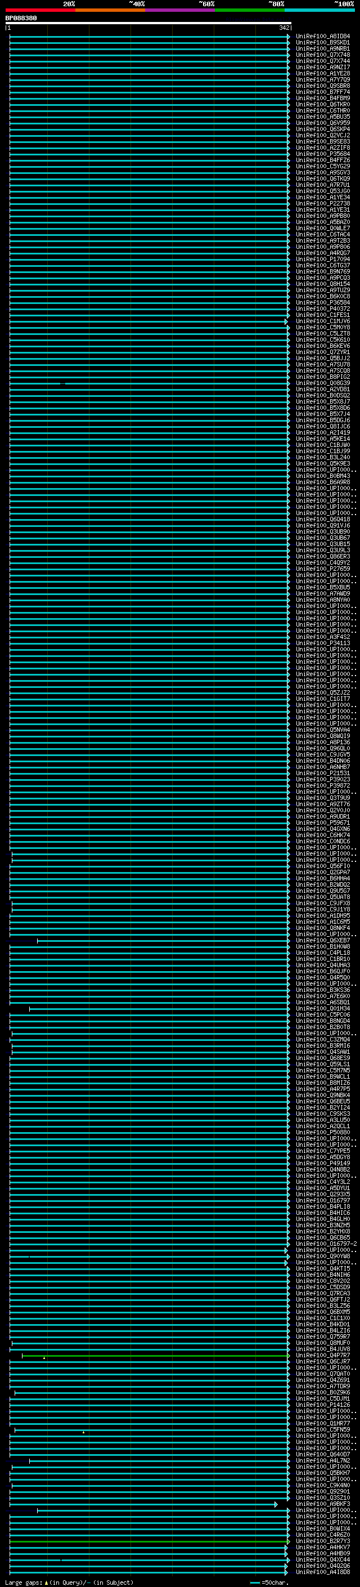Image resolution: width=360 pixels, height=1587 pixels.
Task: Click the query end position 342
Action: (284, 28)
